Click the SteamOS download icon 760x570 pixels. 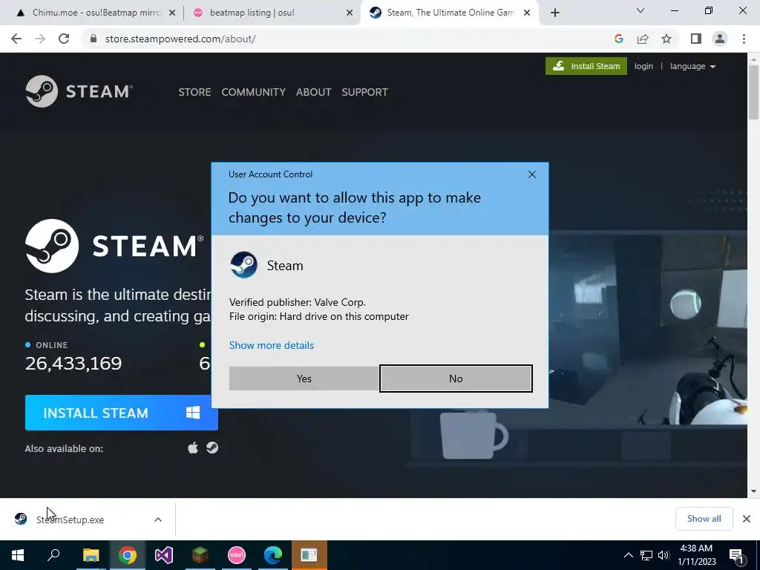pyautogui.click(x=212, y=448)
